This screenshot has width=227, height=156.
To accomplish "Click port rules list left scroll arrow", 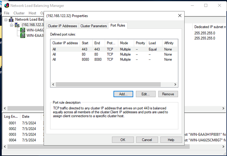I will [x=53, y=84].
